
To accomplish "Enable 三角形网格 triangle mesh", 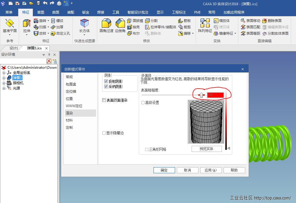I will point(147,149).
